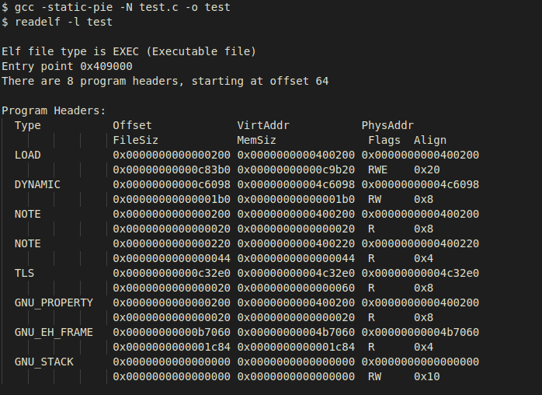This screenshot has height=395, width=542.
Task: Click the RWE flags value
Action: coord(378,170)
